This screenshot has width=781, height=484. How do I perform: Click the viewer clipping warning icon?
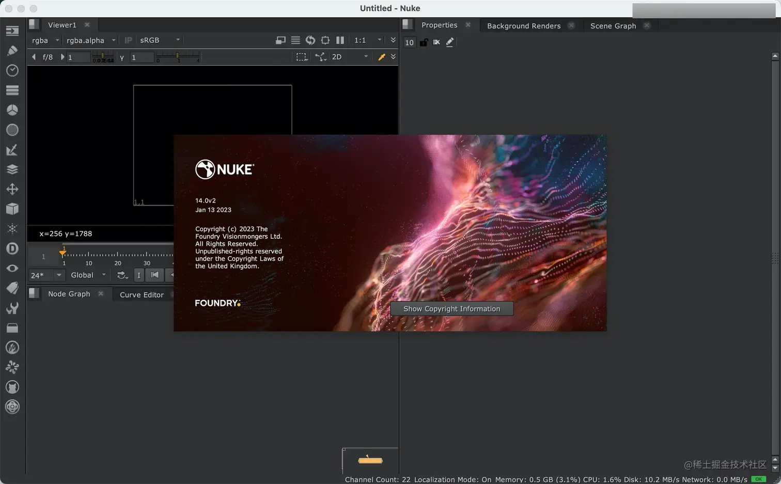(x=325, y=40)
